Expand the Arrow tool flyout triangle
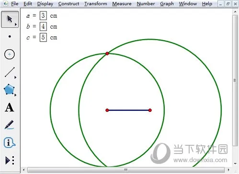 16,24
